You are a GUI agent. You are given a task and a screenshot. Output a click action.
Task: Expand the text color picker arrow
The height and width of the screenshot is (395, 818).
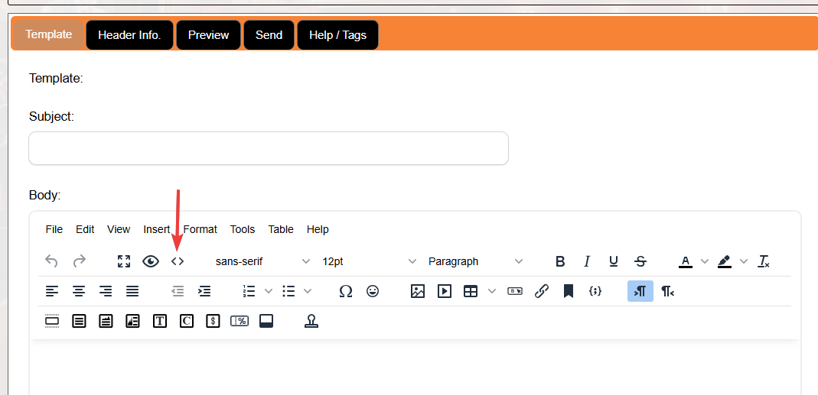click(705, 261)
